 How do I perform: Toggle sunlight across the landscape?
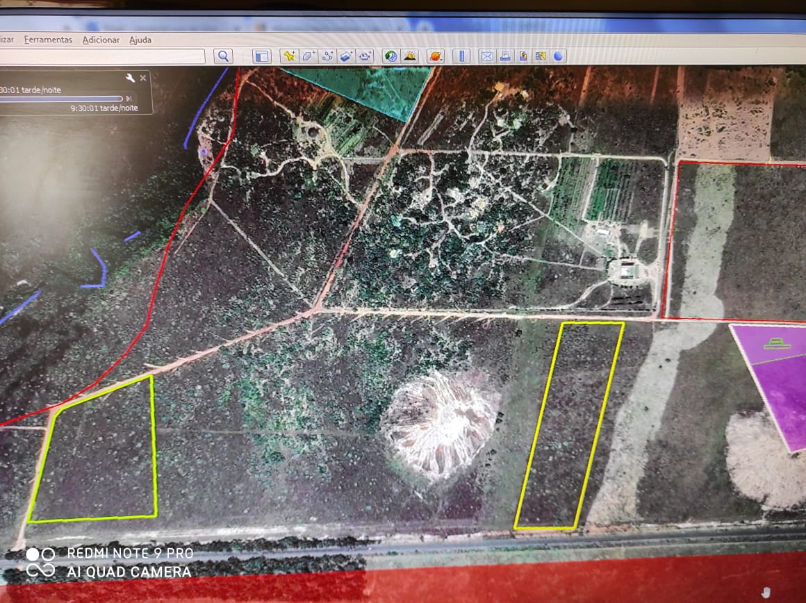pos(410,56)
